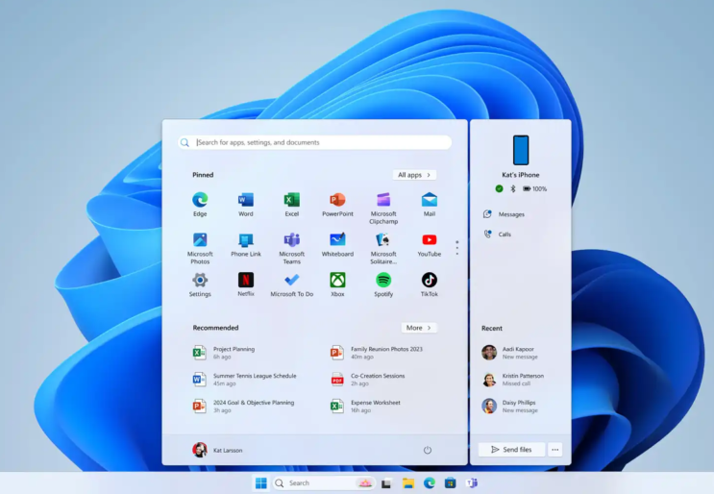Click taskbar Search box

point(324,483)
